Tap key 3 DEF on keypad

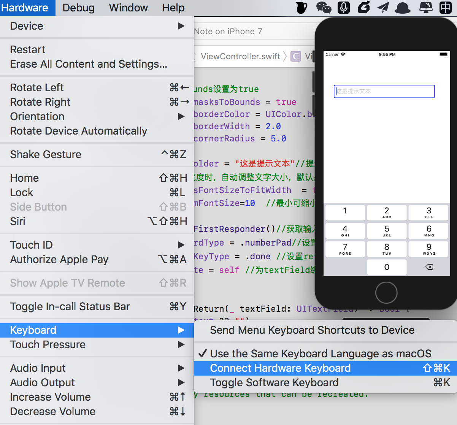tap(428, 212)
